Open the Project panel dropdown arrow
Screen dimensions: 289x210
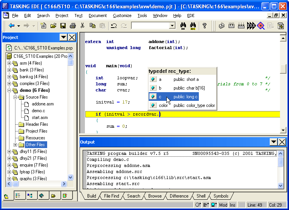pos(63,37)
